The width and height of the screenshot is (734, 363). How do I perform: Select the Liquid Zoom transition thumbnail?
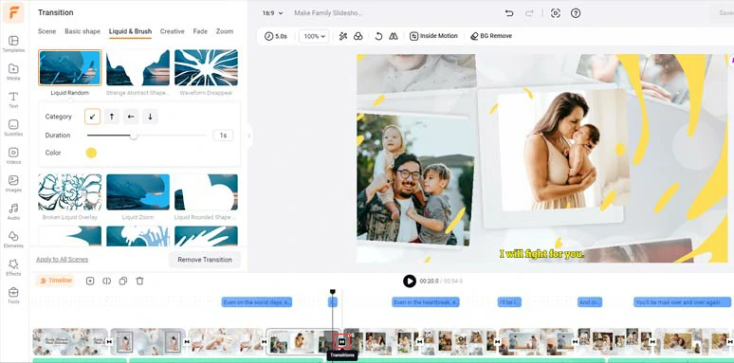coord(138,192)
